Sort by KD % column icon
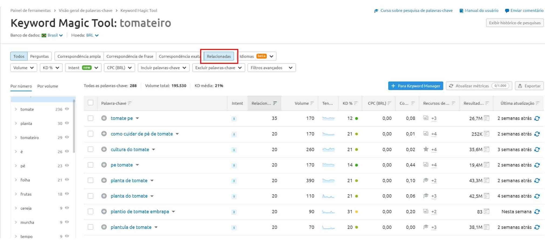The height and width of the screenshot is (245, 545). tap(356, 103)
